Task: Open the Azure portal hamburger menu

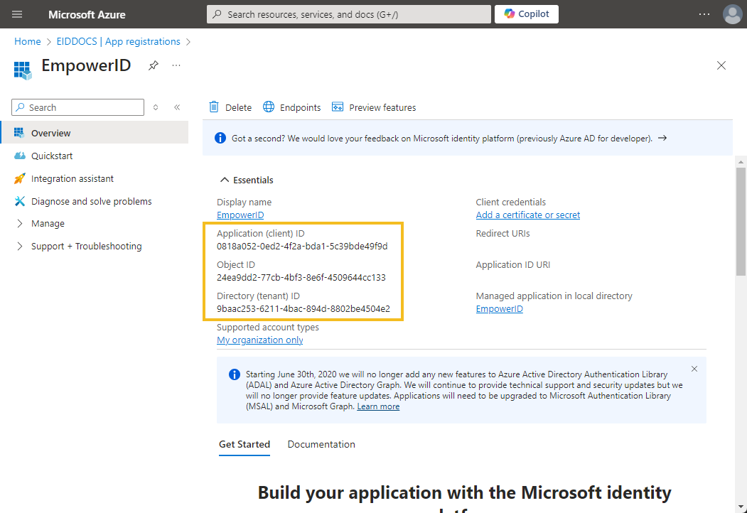Action: click(17, 14)
